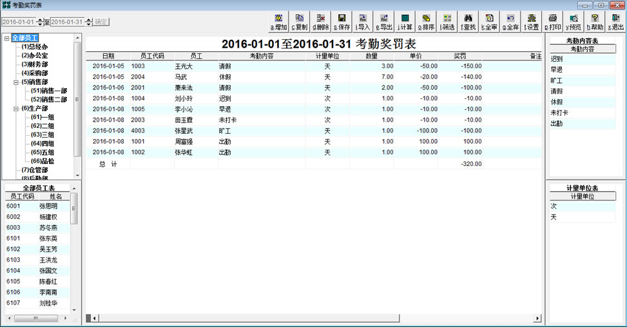
Task: Click the 日期 column header
Action: pos(108,56)
